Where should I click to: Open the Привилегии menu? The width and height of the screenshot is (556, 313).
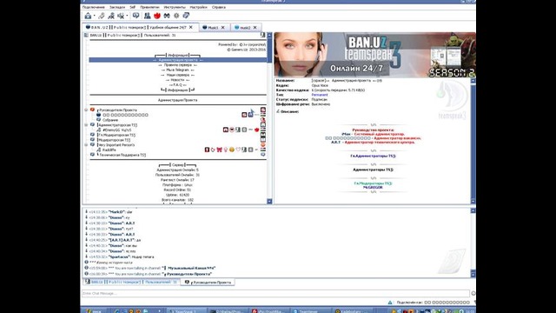point(149,7)
